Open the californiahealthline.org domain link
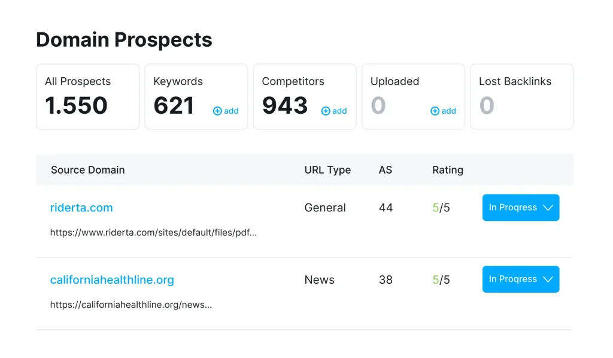 tap(112, 280)
